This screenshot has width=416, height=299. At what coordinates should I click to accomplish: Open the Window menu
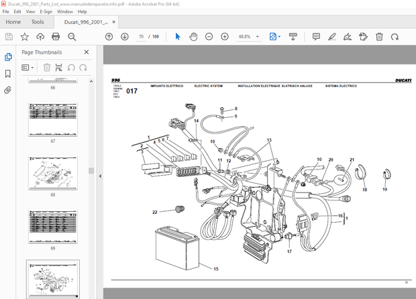[65, 11]
